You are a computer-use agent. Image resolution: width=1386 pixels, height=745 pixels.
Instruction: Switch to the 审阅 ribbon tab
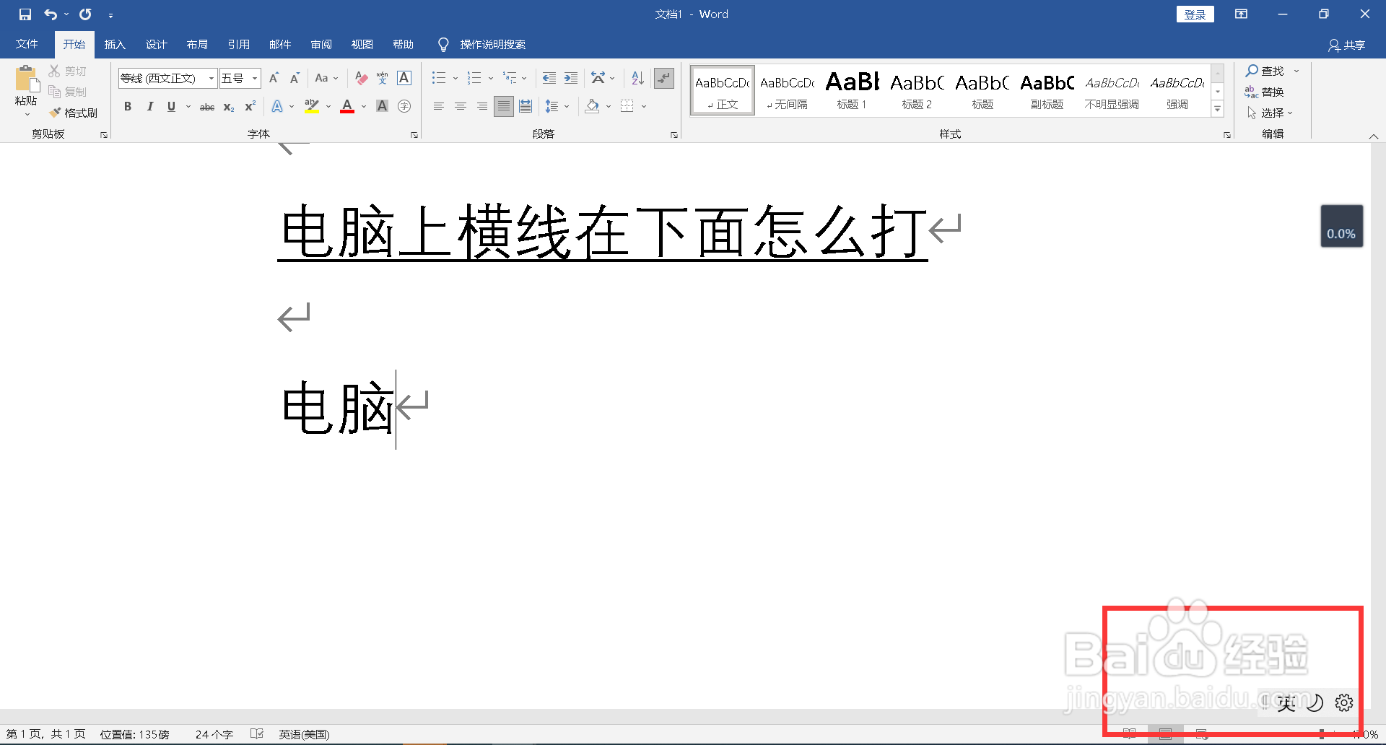321,44
